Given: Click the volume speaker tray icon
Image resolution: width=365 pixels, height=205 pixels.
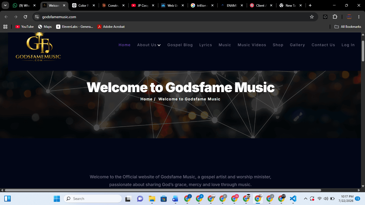Looking at the screenshot, I should [x=326, y=199].
